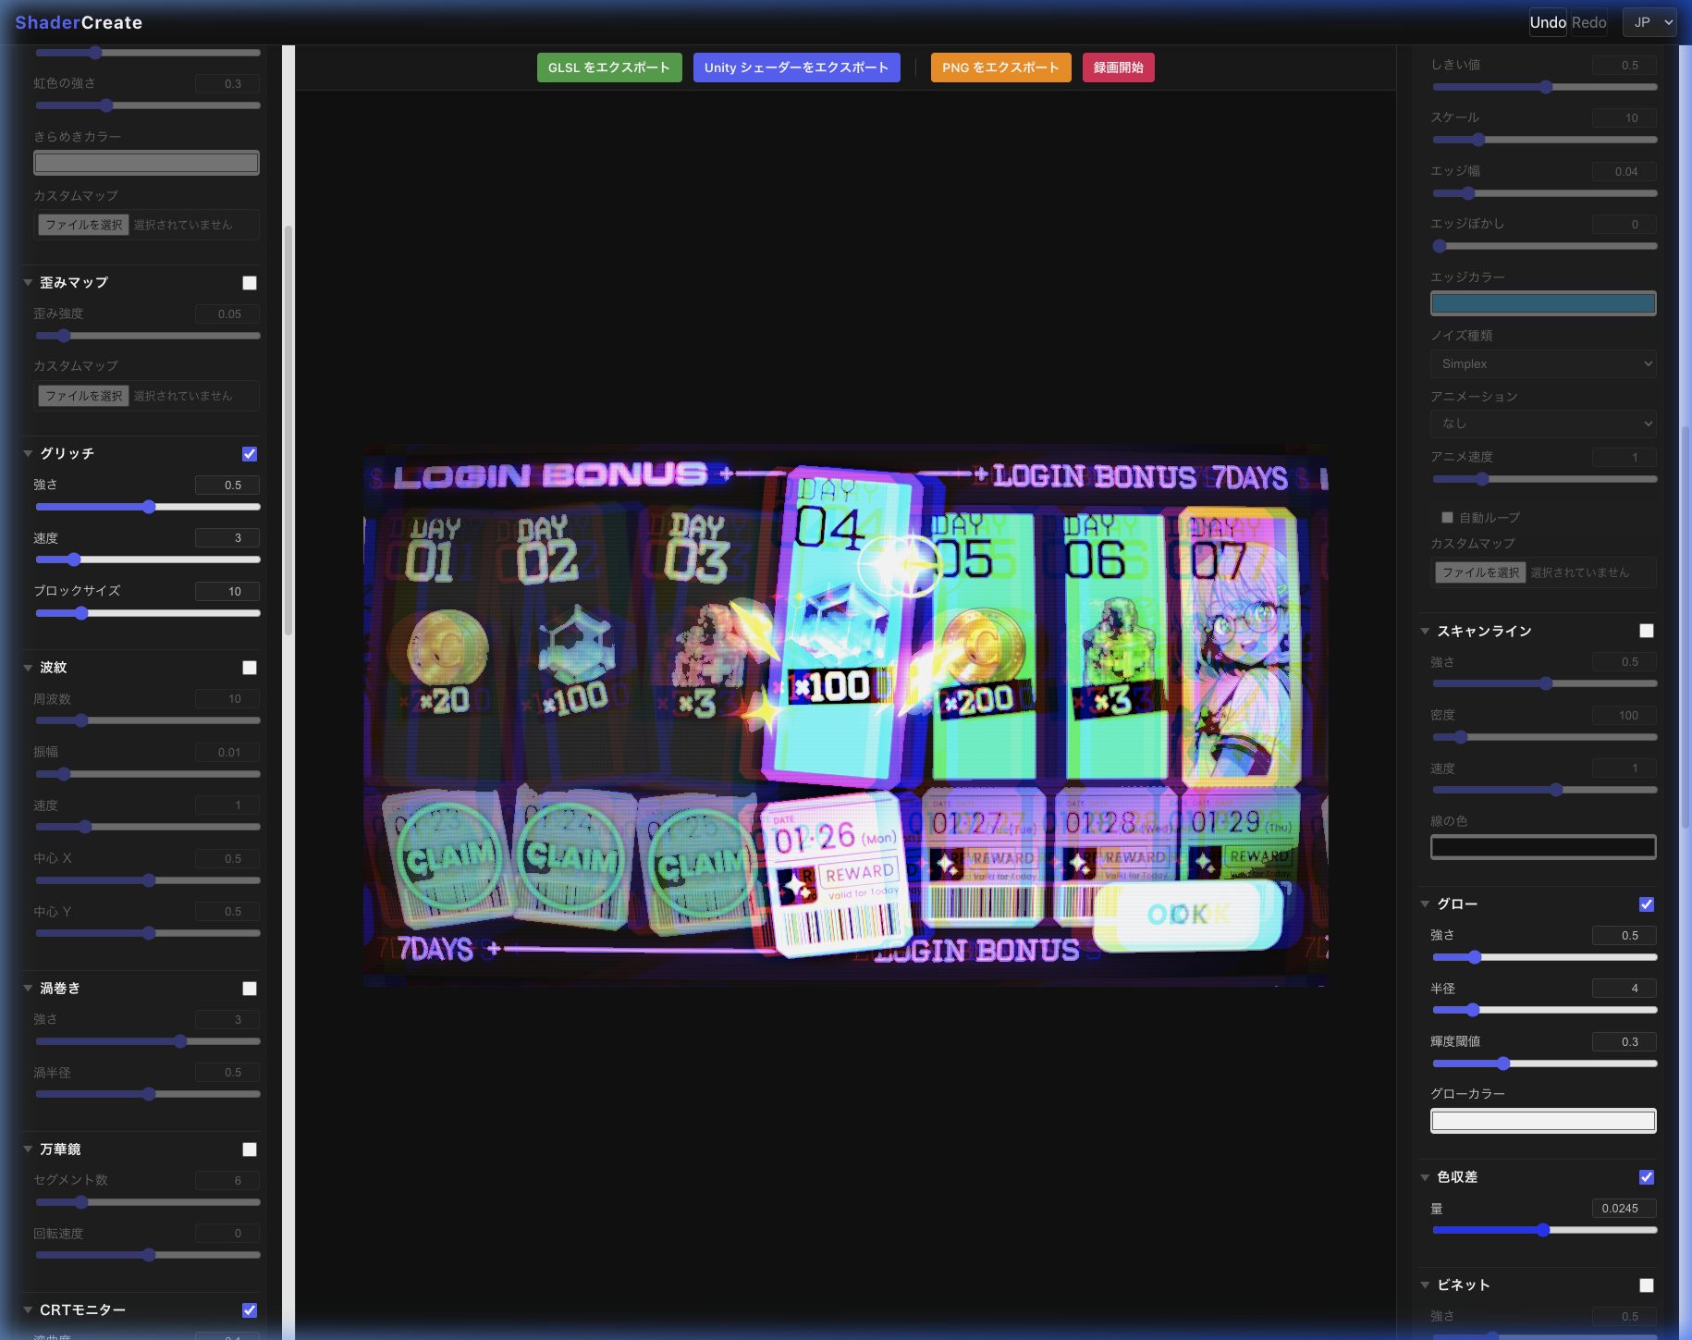The width and height of the screenshot is (1692, 1340).
Task: Collapse the 色収差 section triangle
Action: click(x=1425, y=1177)
